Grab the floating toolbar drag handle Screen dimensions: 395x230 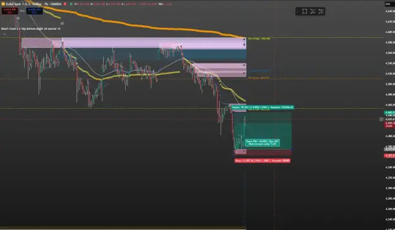coord(298,11)
